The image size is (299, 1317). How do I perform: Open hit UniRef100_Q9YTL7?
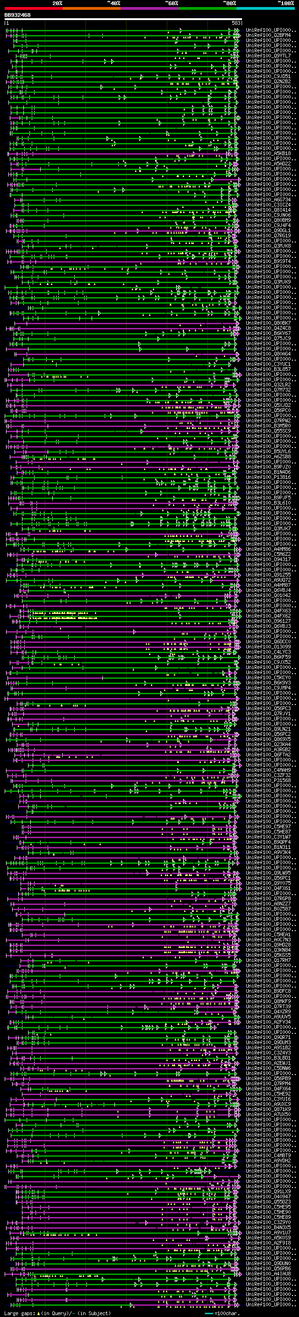click(x=268, y=56)
